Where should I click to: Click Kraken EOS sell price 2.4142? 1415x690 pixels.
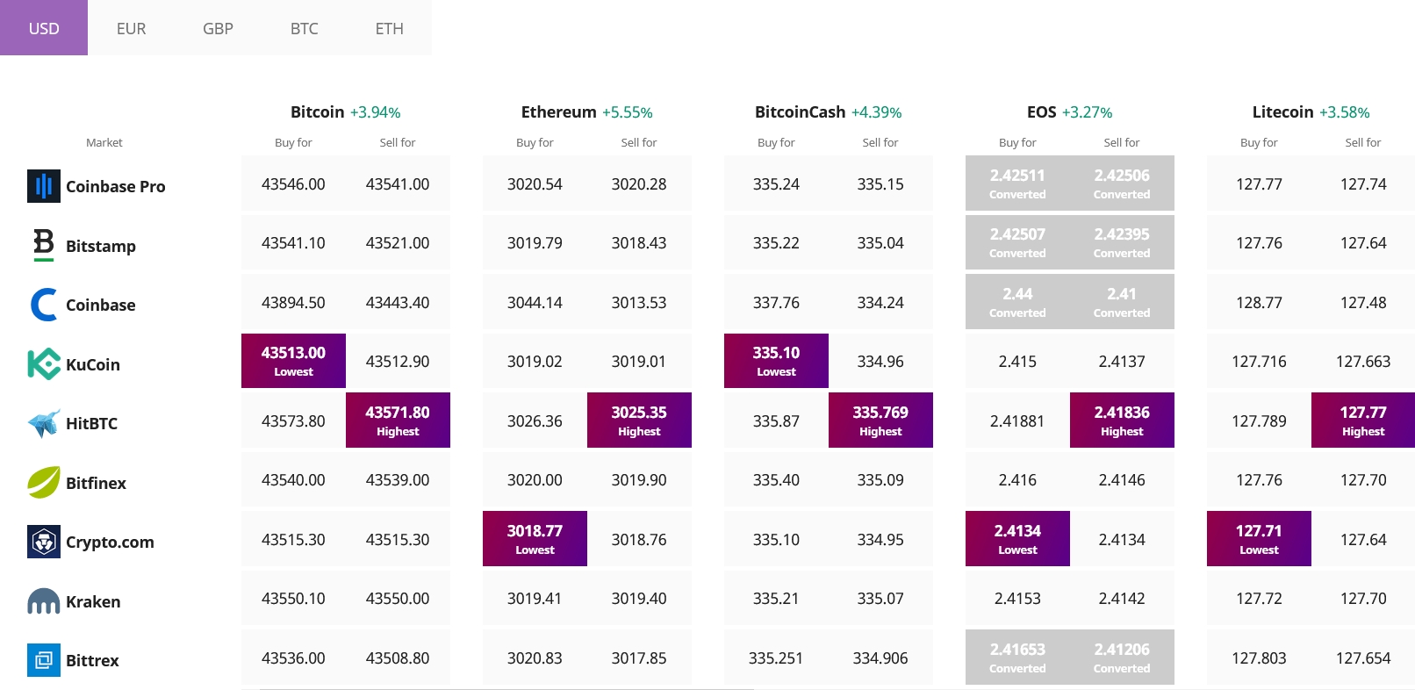[x=1122, y=599]
